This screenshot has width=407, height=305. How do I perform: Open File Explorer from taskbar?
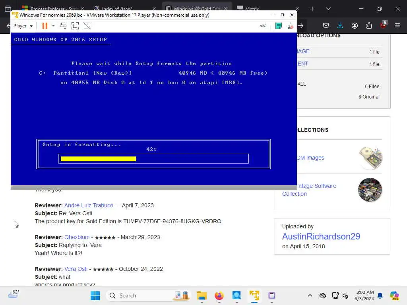202,295
